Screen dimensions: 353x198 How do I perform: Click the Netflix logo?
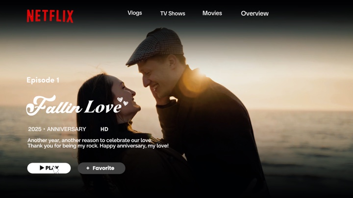point(50,16)
